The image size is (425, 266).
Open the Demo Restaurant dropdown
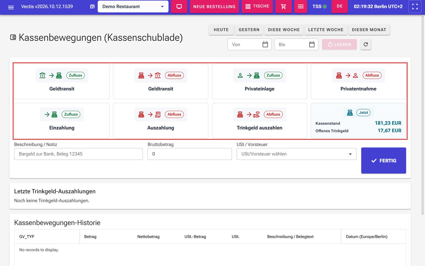click(133, 7)
